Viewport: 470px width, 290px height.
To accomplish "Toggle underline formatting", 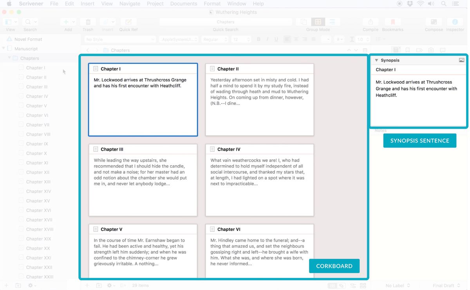I will click(276, 39).
